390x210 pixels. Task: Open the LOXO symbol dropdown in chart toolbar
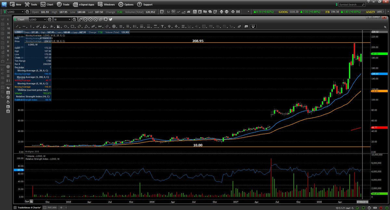click(45, 19)
